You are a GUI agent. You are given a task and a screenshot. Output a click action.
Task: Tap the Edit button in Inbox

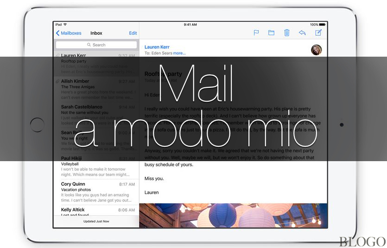pyautogui.click(x=133, y=33)
